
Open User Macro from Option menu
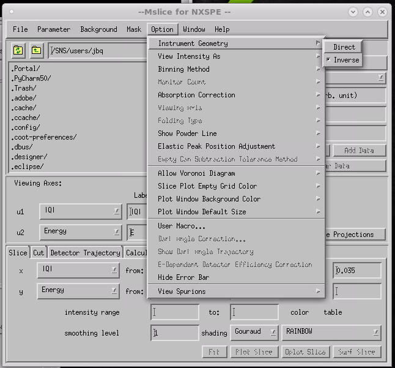(182, 226)
